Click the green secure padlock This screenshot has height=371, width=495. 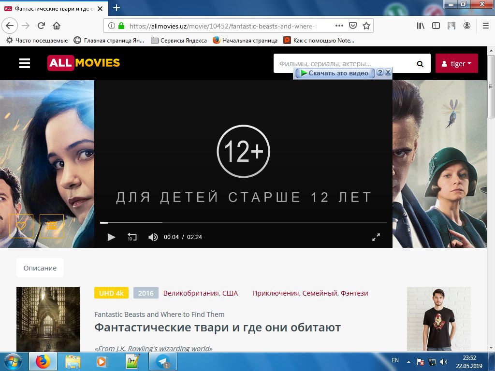coord(121,26)
